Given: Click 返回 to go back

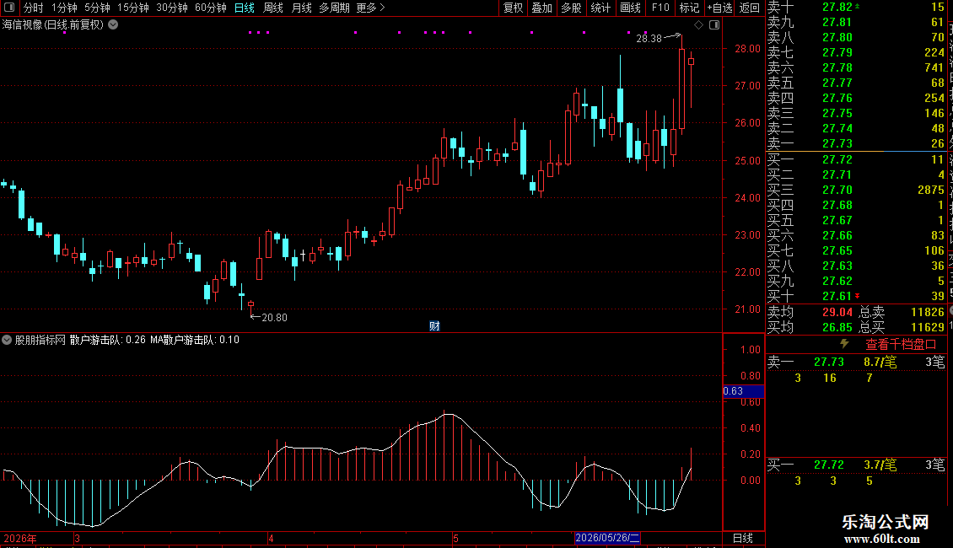Looking at the screenshot, I should (x=750, y=8).
